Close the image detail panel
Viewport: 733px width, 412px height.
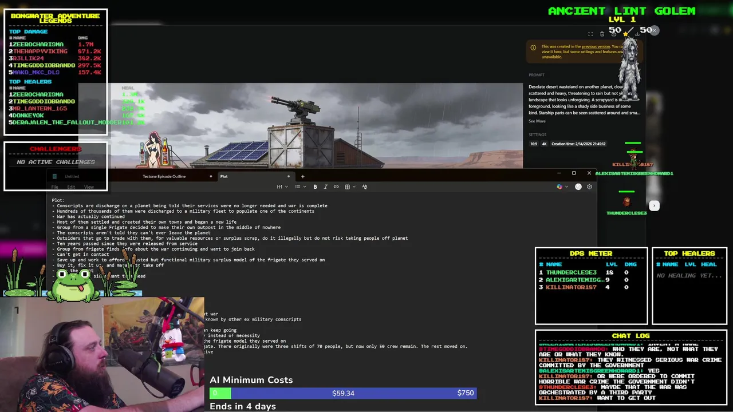(x=654, y=30)
